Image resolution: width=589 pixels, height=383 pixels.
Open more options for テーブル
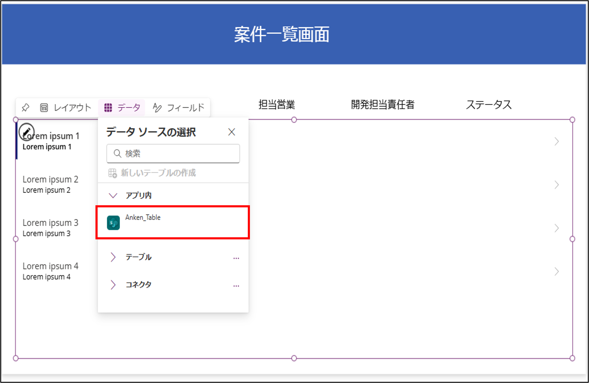pyautogui.click(x=236, y=258)
